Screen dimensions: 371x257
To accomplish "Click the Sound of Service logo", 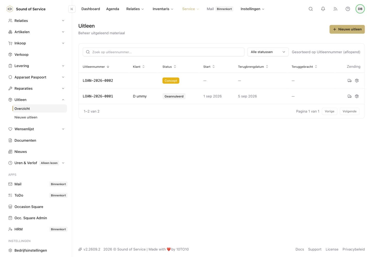I will (x=10, y=9).
